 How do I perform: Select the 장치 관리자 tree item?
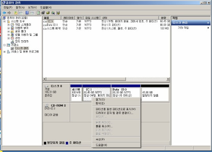coord(22,41)
